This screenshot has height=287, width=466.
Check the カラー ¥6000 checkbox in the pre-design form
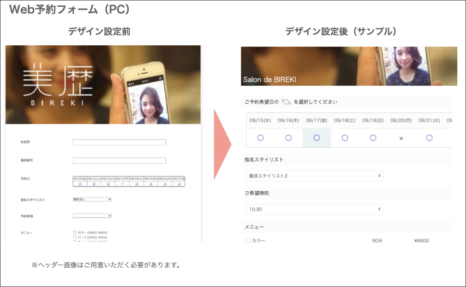(x=75, y=232)
